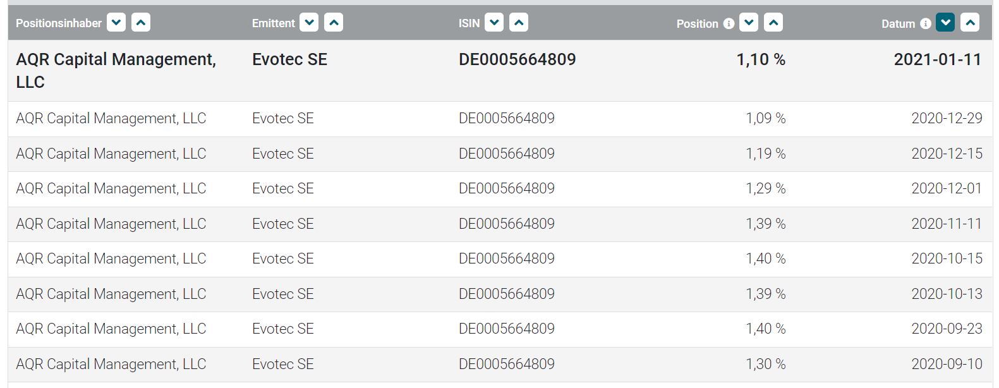
Task: Sort Position column ascending
Action: click(x=773, y=23)
